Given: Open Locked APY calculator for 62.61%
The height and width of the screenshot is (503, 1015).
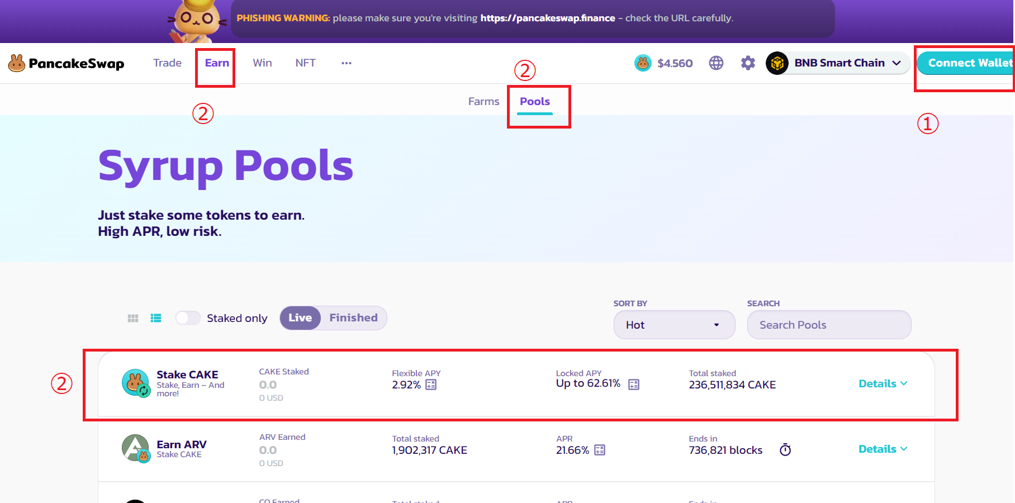Looking at the screenshot, I should 634,385.
